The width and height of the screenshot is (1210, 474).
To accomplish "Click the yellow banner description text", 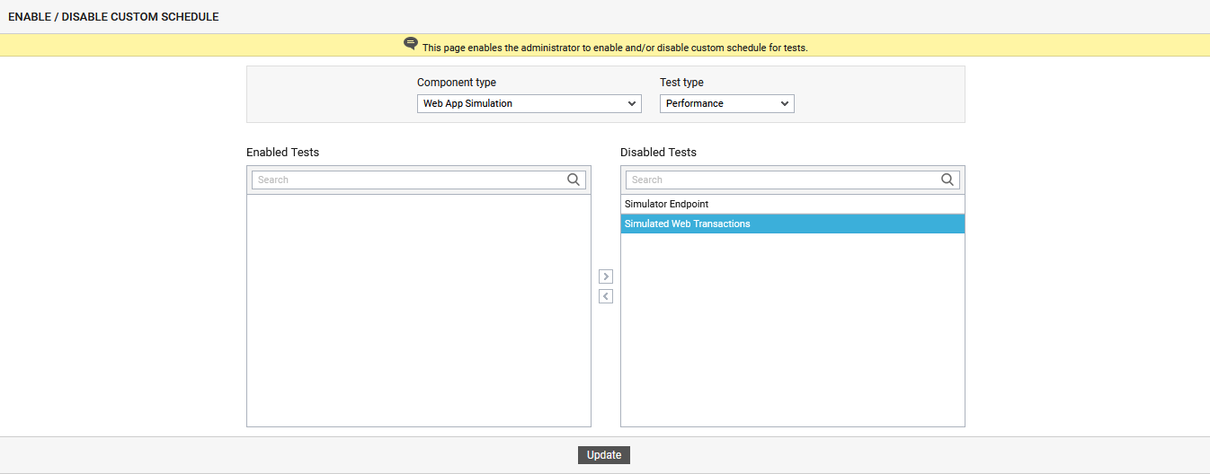I will 615,48.
